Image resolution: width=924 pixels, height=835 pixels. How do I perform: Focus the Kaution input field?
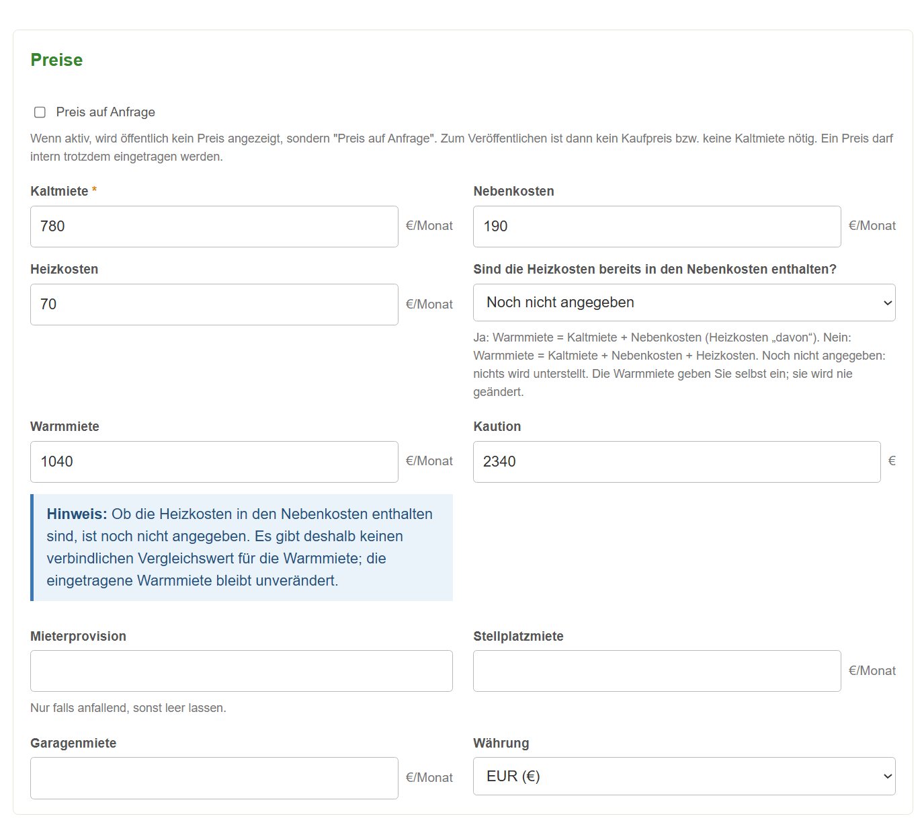[x=677, y=462]
